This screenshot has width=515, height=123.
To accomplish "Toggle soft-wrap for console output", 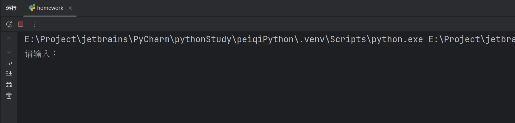I will (9, 62).
